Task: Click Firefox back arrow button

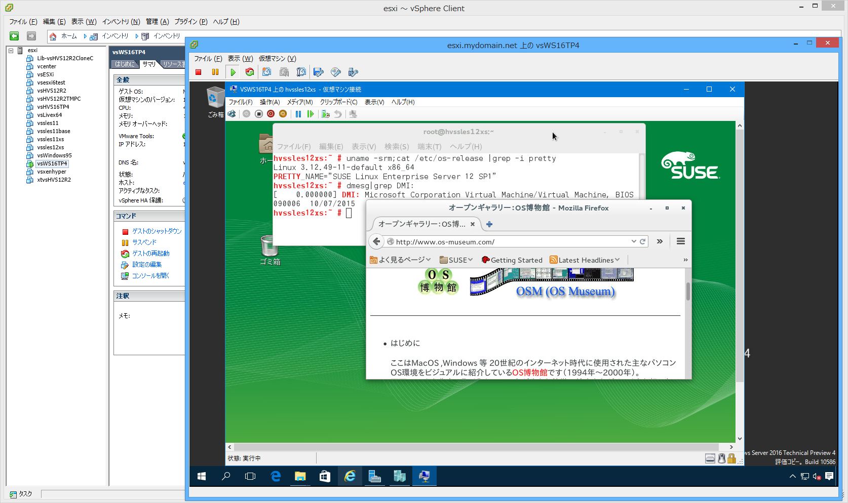Action: tap(376, 241)
